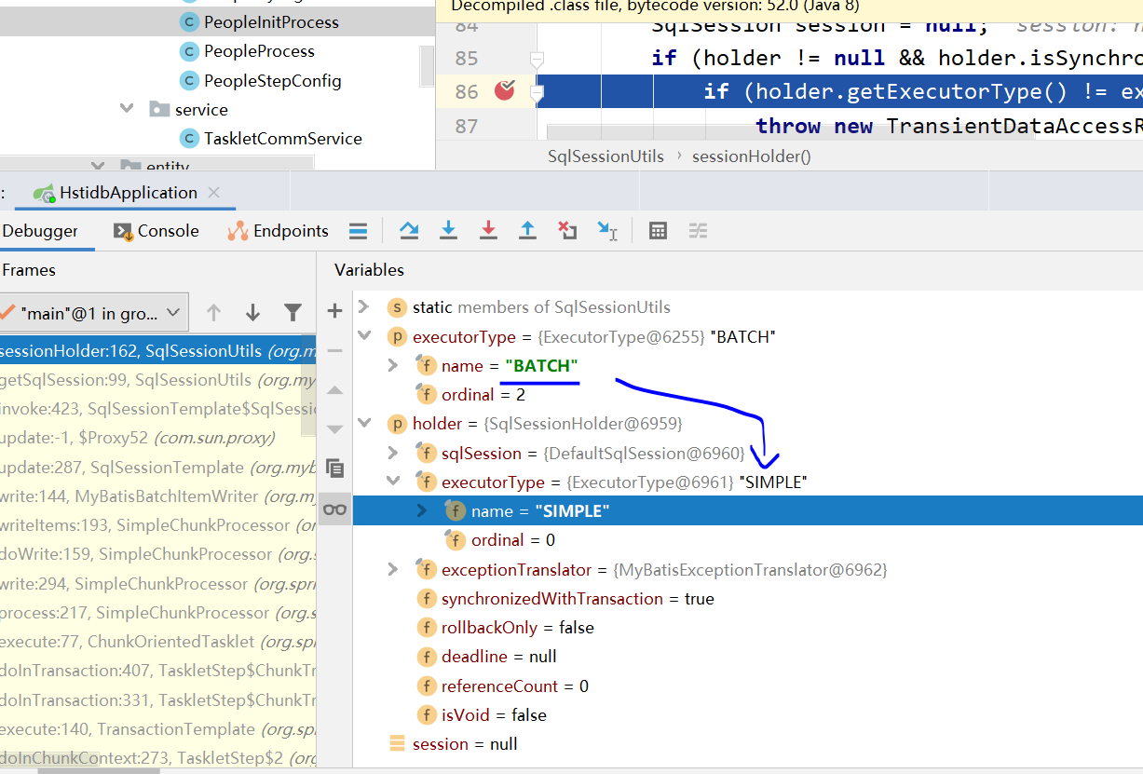This screenshot has height=774, width=1143.
Task: Expand name = "SIMPLE" field
Action: tap(422, 510)
